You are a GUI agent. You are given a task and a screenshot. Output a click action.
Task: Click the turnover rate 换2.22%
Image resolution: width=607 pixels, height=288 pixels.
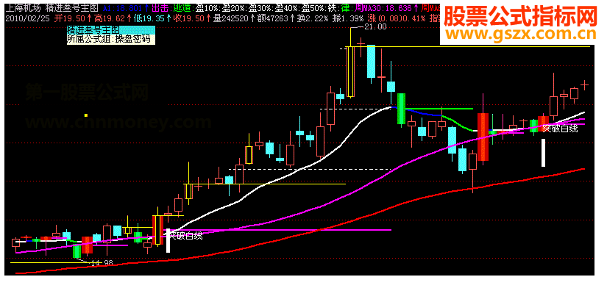tap(313, 18)
